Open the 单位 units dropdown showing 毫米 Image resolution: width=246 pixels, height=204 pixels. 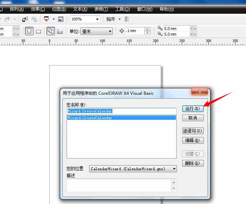coord(97,31)
